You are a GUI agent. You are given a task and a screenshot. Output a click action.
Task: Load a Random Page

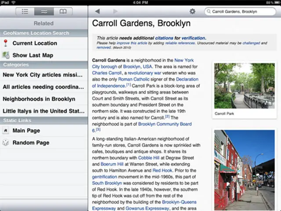click(44, 142)
